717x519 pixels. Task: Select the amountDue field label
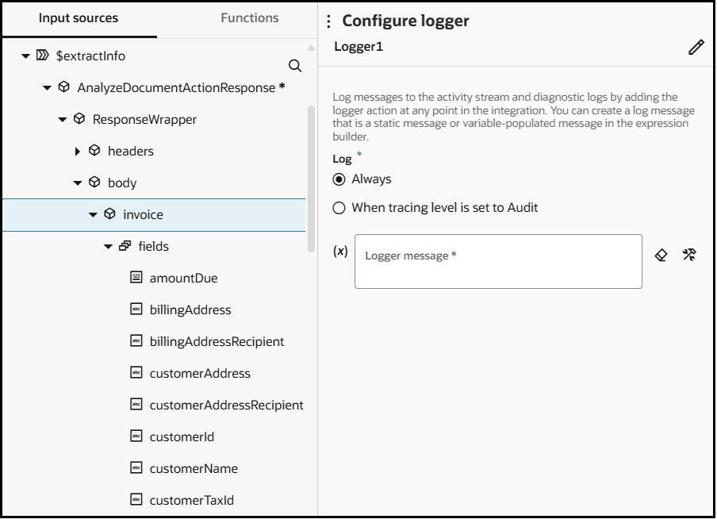coord(184,278)
